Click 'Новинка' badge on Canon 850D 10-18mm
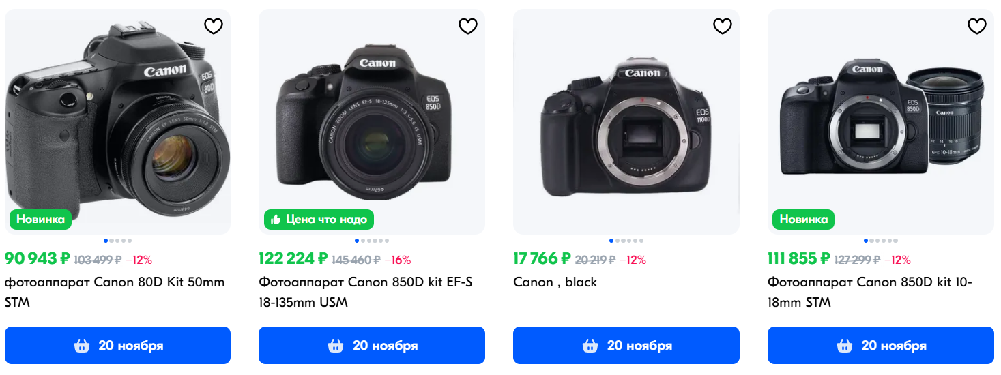 click(803, 220)
